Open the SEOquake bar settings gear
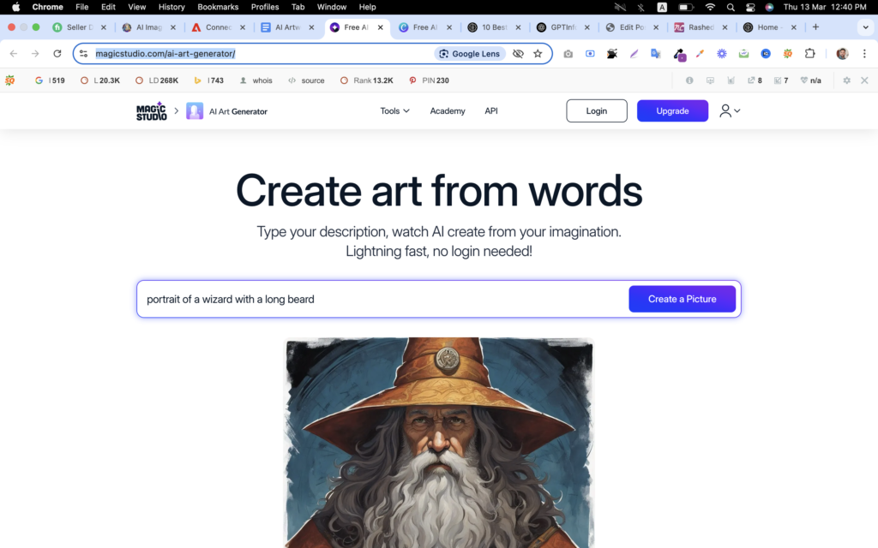 pos(846,80)
